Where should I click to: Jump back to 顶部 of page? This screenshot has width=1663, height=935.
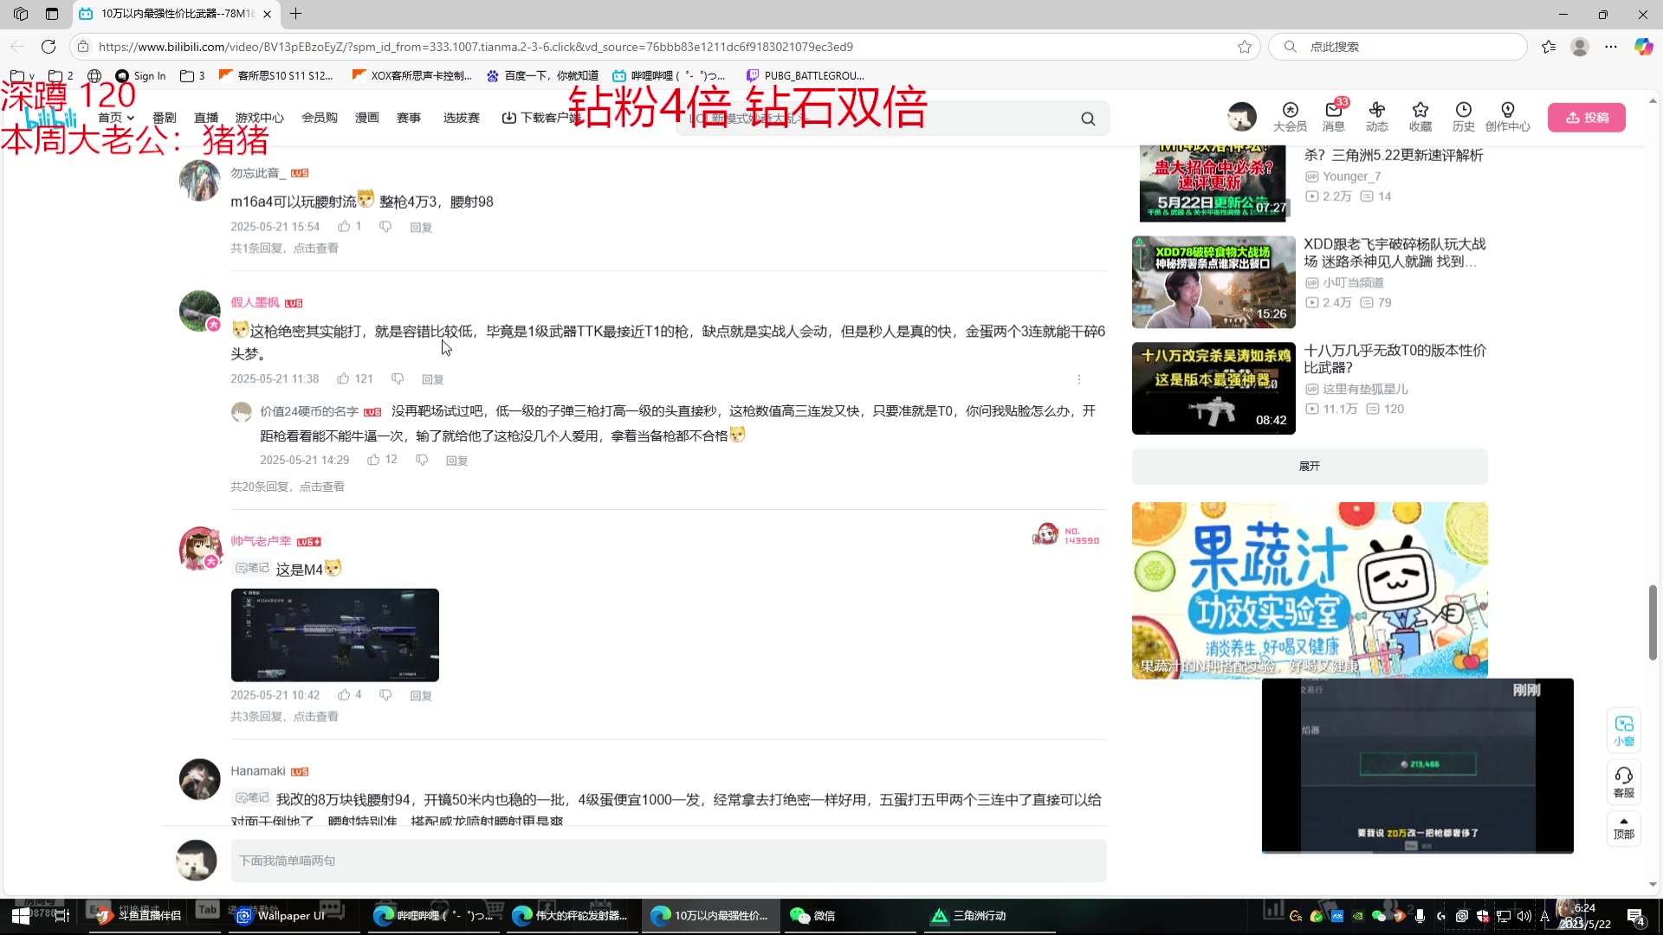(1624, 829)
